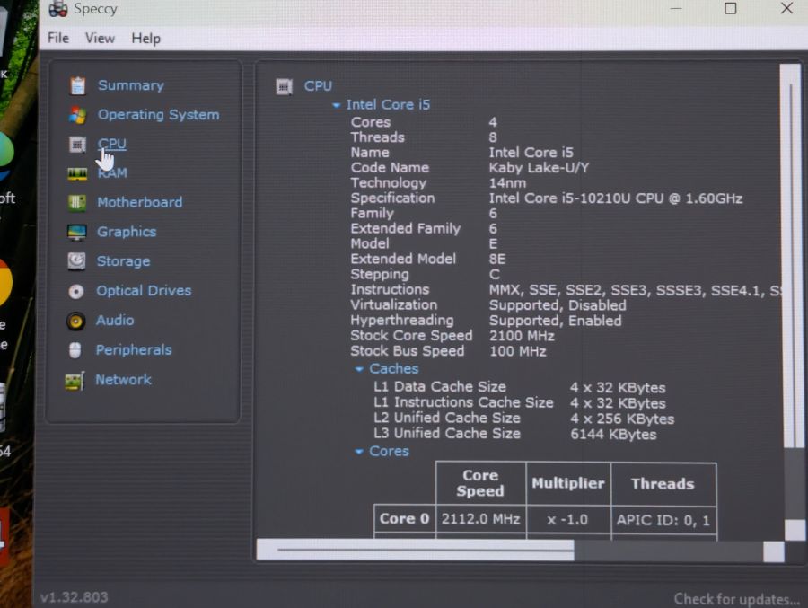Click the Hyperthreading value Supported, Enabled

click(555, 321)
